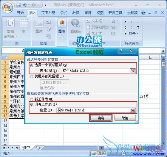Switch to the 页面布局 ribbon tab
Viewport: 167px width, 157px height.
tap(48, 13)
